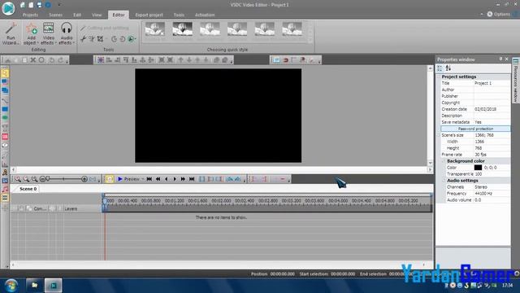Click the rewind double-arrow control
Screen dimensions: 520x293
[158, 179]
